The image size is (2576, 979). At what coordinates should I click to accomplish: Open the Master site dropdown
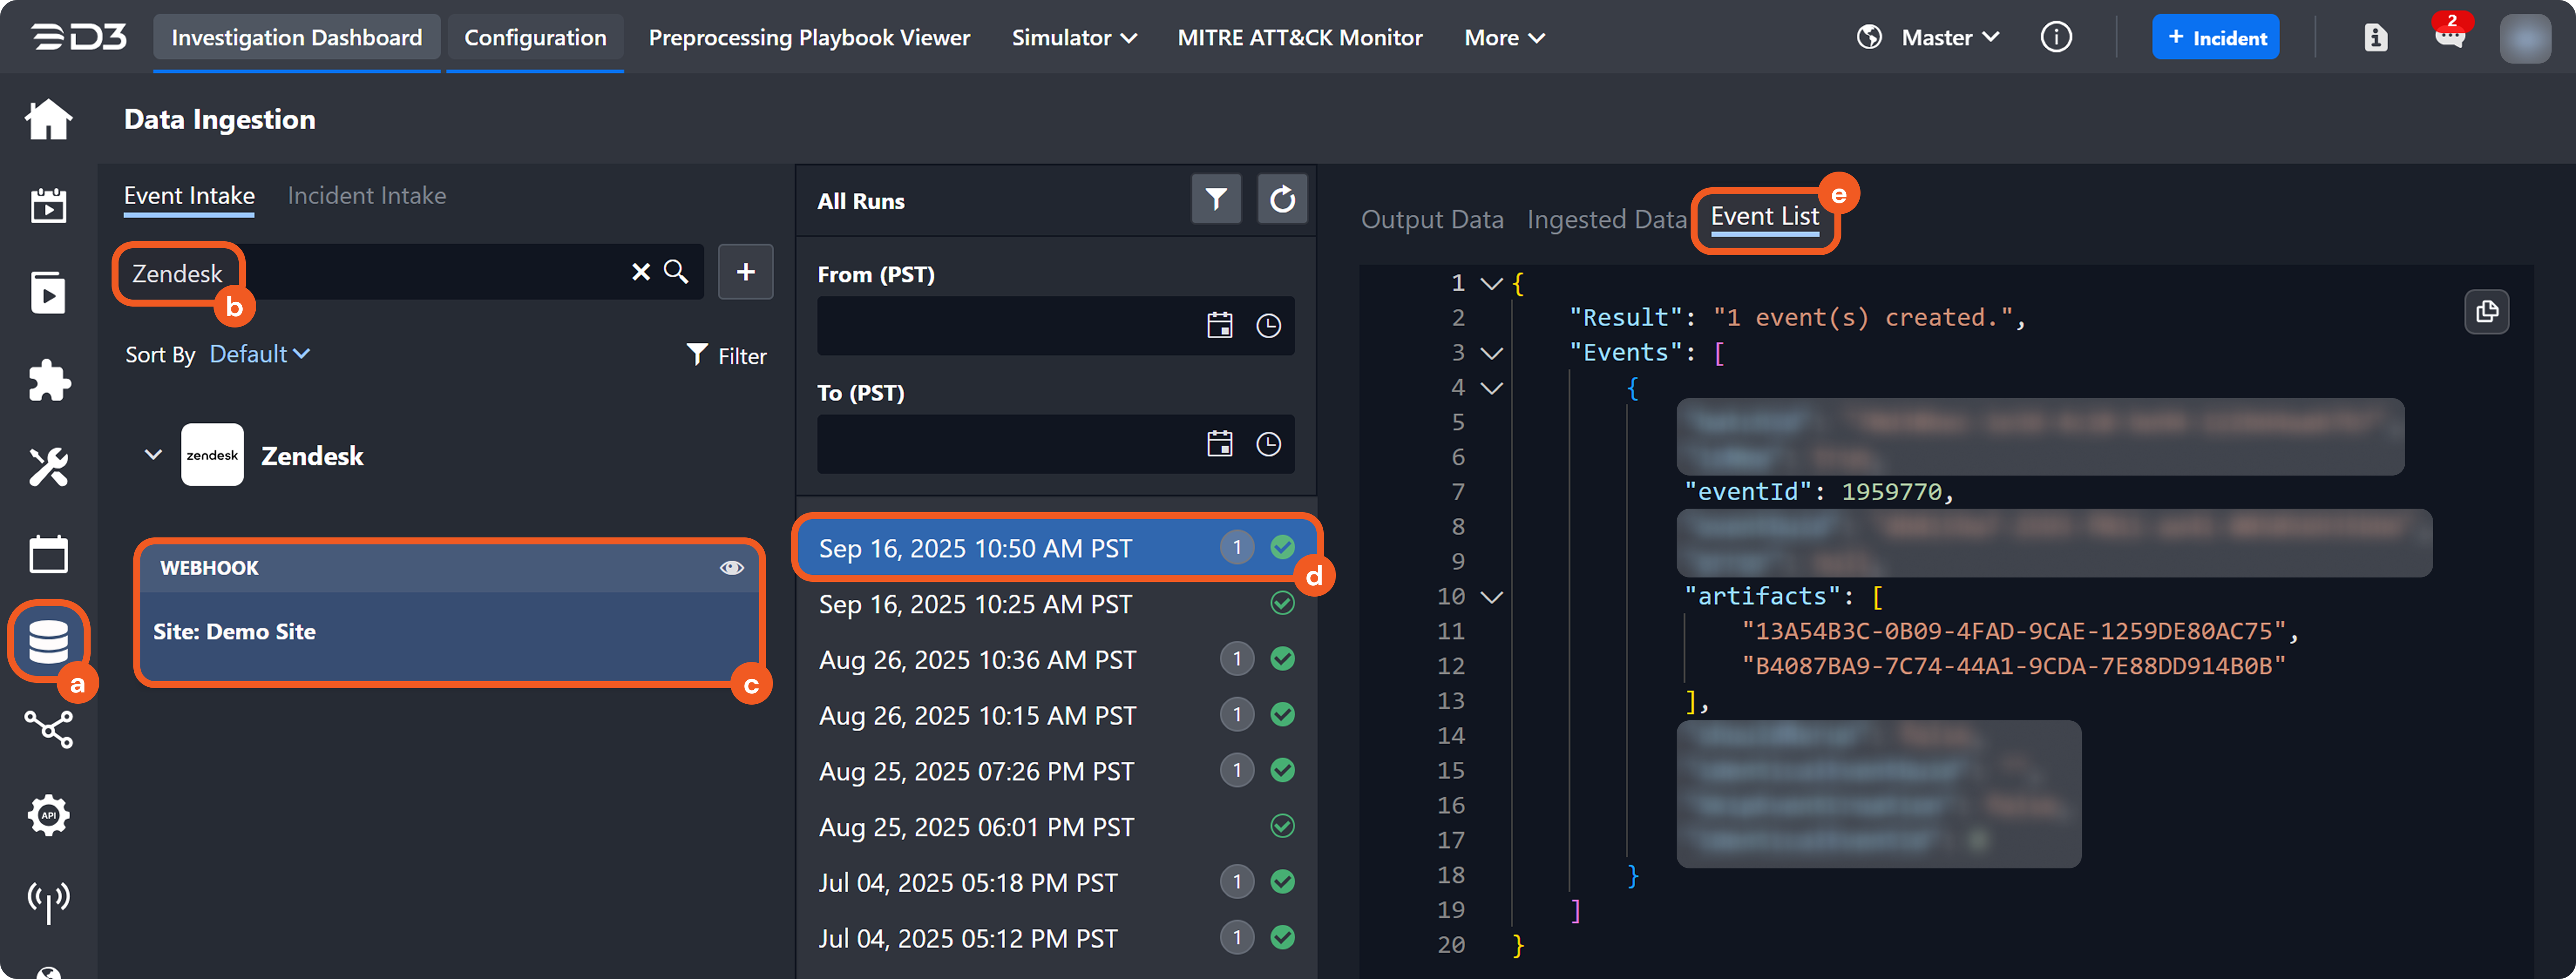[x=1949, y=38]
